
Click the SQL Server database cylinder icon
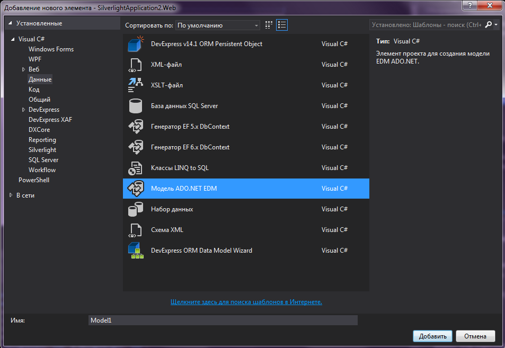(136, 106)
